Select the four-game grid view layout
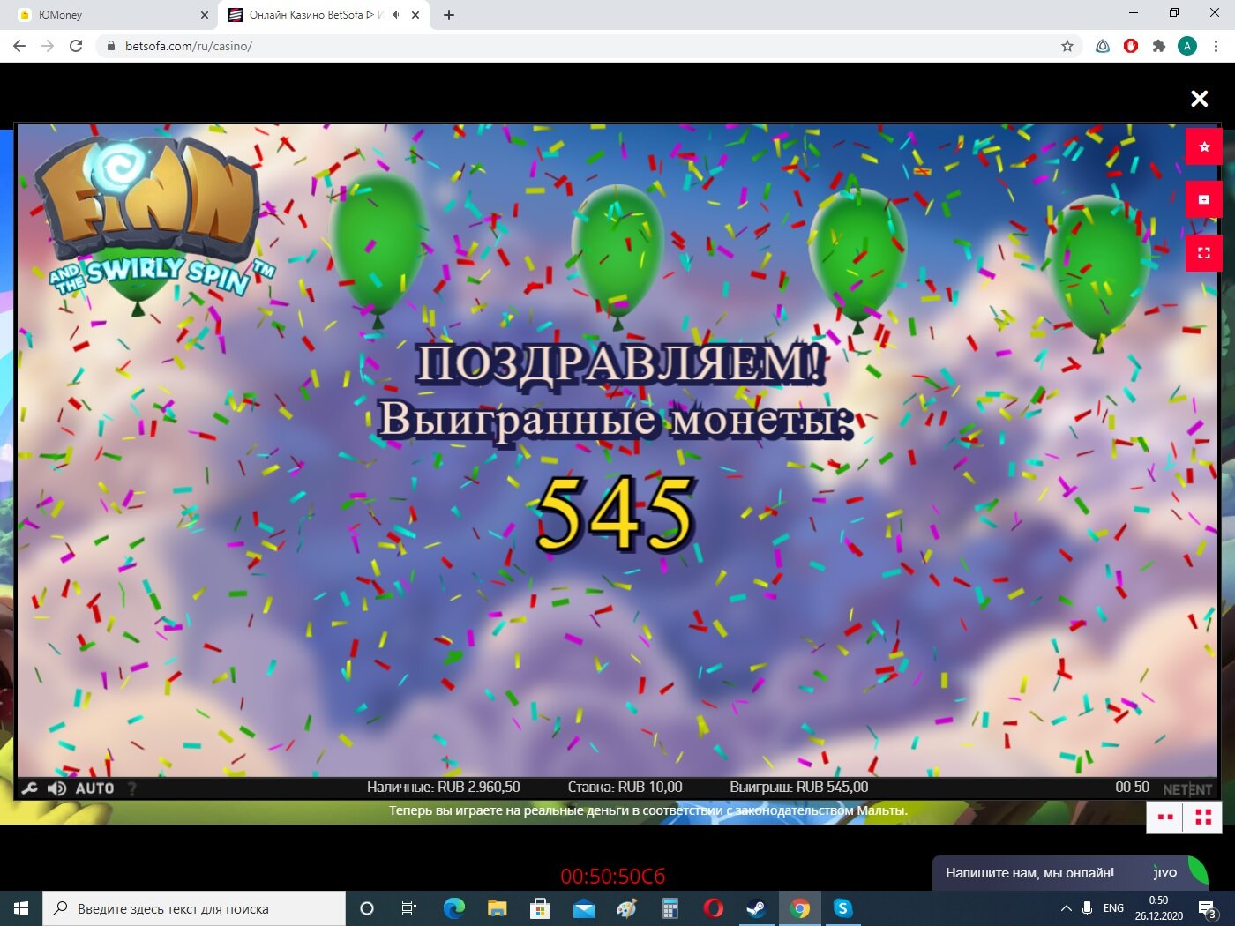This screenshot has height=926, width=1235. 1203,818
